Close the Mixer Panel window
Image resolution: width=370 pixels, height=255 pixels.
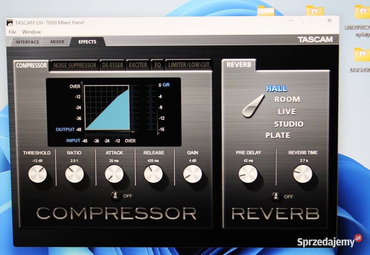[x=330, y=20]
